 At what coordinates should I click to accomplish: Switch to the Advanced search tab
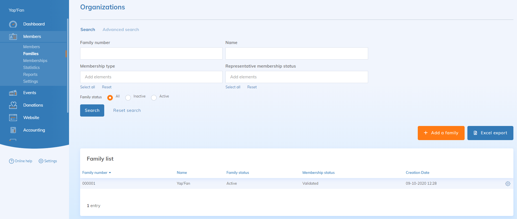[121, 30]
